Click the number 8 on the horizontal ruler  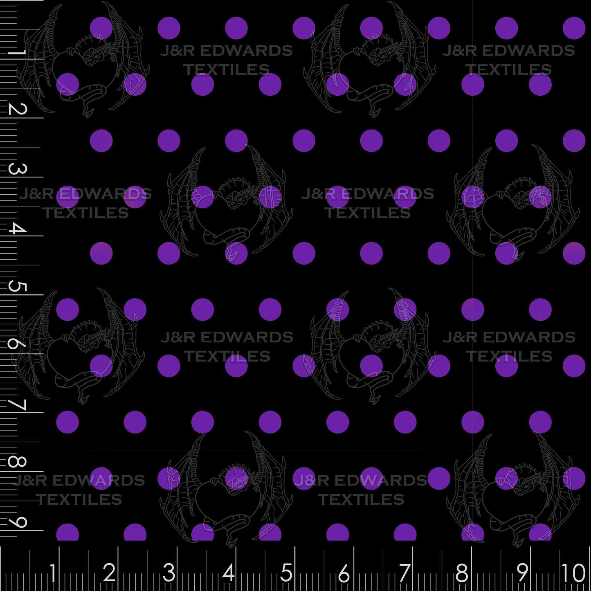click(x=462, y=573)
